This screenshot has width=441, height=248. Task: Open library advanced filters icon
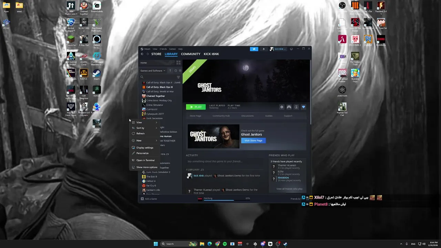(x=178, y=77)
